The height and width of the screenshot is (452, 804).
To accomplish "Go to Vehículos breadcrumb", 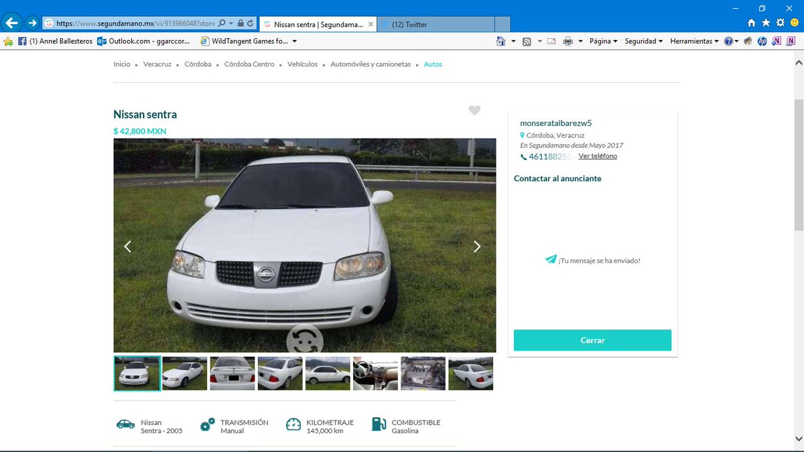I will [302, 64].
